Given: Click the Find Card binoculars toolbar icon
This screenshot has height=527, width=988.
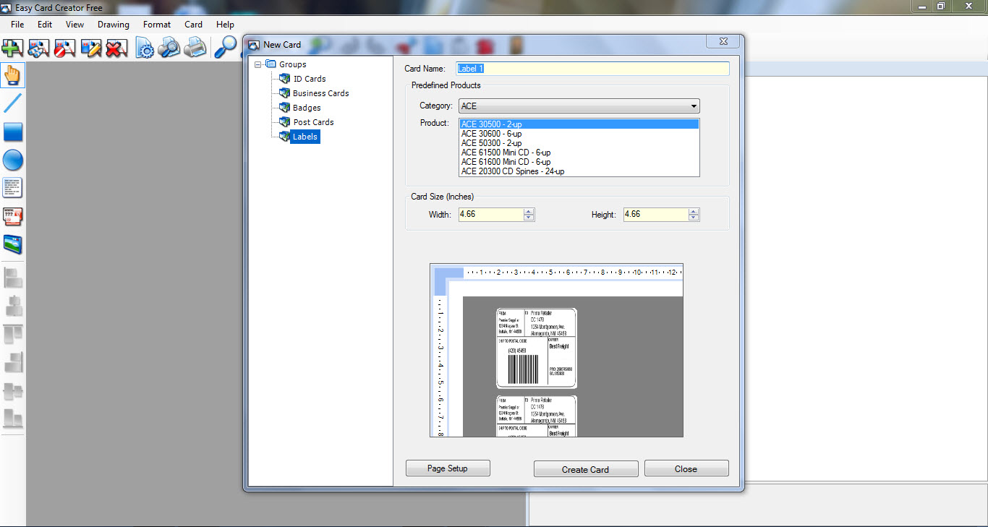Looking at the screenshot, I should point(38,48).
